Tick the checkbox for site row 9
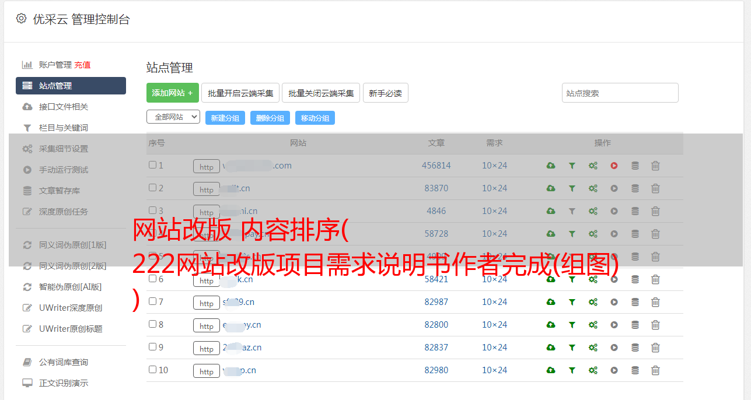Viewport: 751px width, 400px height. (152, 347)
